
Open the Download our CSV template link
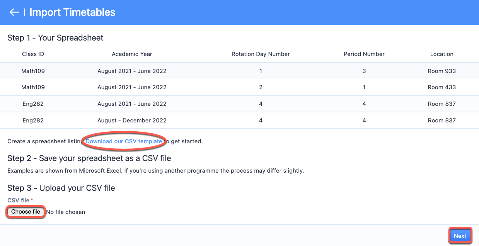(124, 141)
